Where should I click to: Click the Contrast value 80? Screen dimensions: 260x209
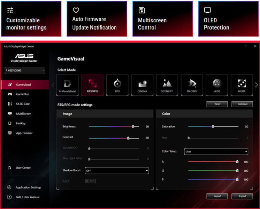[x=147, y=138]
